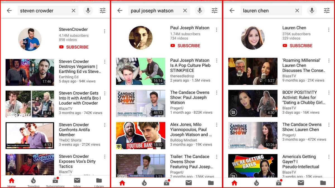Clear the lauren chen search text
335x188 pixels.
[297, 11]
